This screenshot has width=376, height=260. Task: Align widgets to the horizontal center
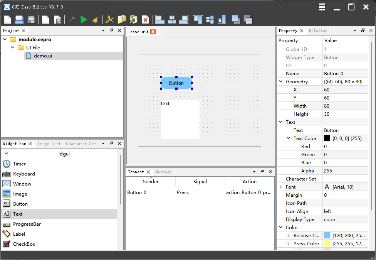click(x=172, y=20)
